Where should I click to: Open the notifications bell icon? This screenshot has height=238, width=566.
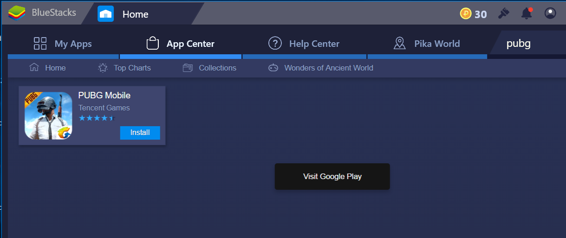527,13
